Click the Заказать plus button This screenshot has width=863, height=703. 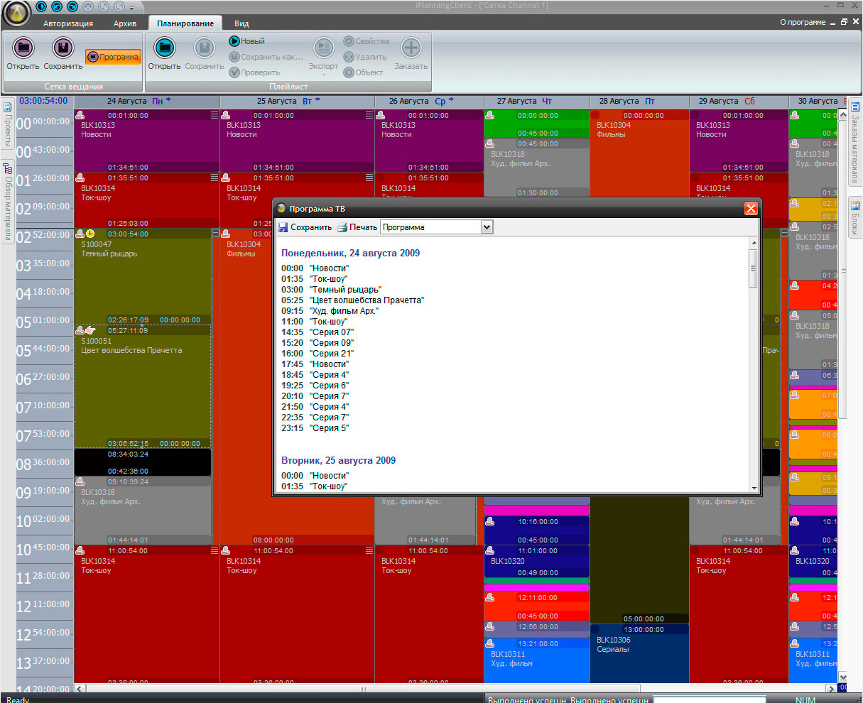[x=411, y=53]
